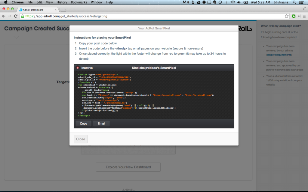This screenshot has width=308, height=192.
Task: Reload the current page
Action: click(16, 16)
